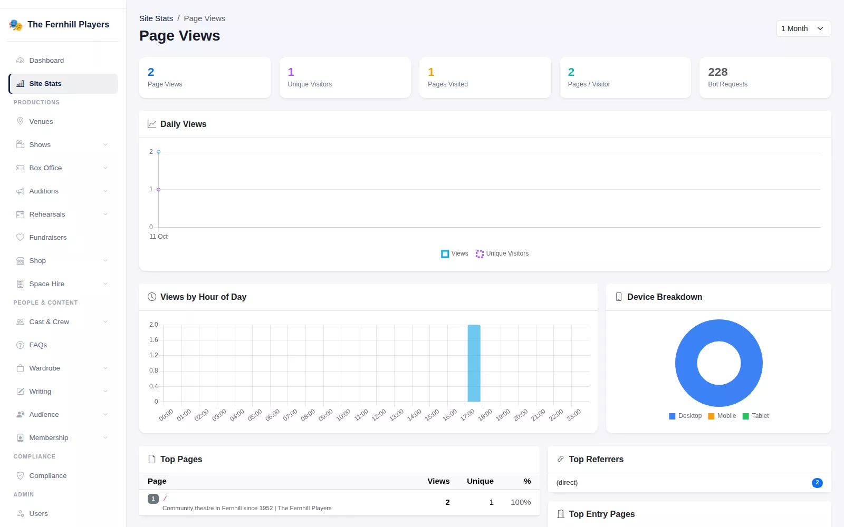Image resolution: width=844 pixels, height=527 pixels.
Task: Expand the Cast & Crew submenu chevron
Action: click(105, 322)
